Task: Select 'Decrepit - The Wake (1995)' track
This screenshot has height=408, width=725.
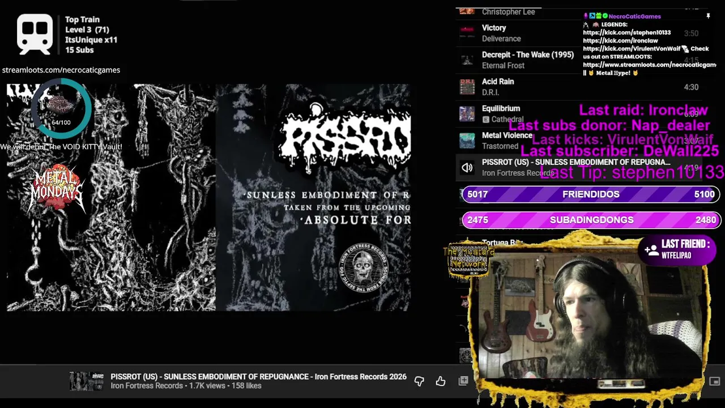Action: click(x=528, y=55)
